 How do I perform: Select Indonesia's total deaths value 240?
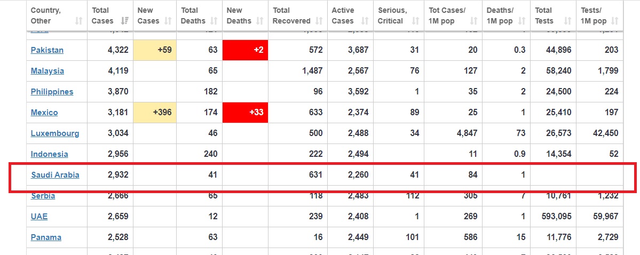(210, 154)
